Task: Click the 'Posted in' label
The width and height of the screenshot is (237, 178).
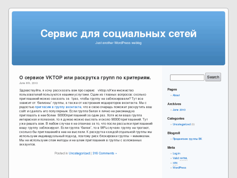Action: click(61, 153)
